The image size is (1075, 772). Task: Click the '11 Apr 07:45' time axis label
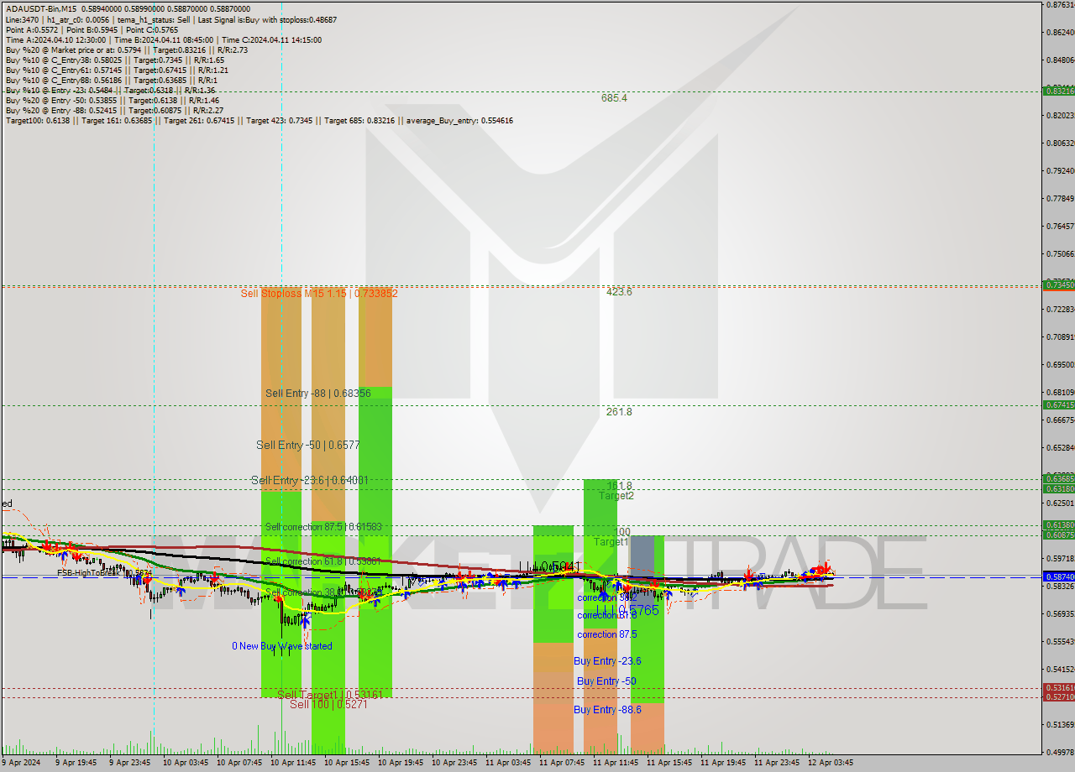562,763
